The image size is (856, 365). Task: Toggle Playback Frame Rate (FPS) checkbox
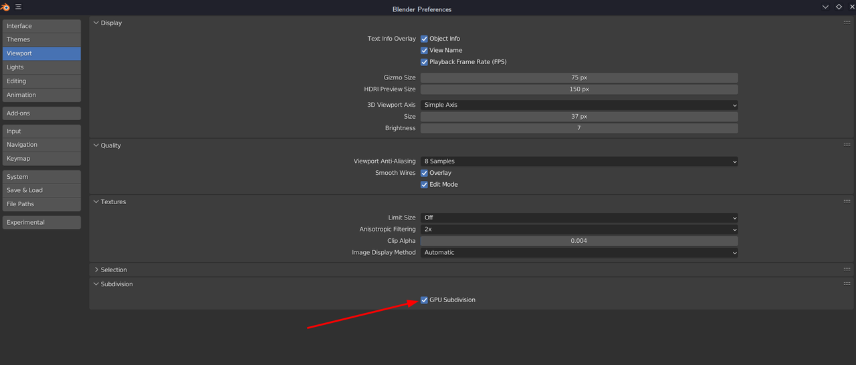click(424, 62)
